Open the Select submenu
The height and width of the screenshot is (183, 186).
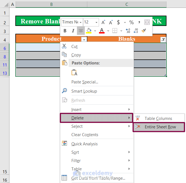97,126
